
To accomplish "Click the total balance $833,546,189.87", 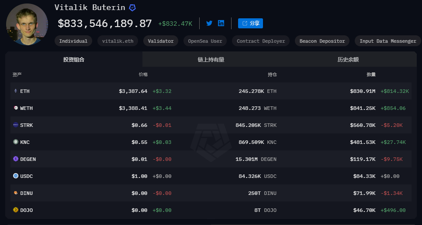I will coord(105,24).
